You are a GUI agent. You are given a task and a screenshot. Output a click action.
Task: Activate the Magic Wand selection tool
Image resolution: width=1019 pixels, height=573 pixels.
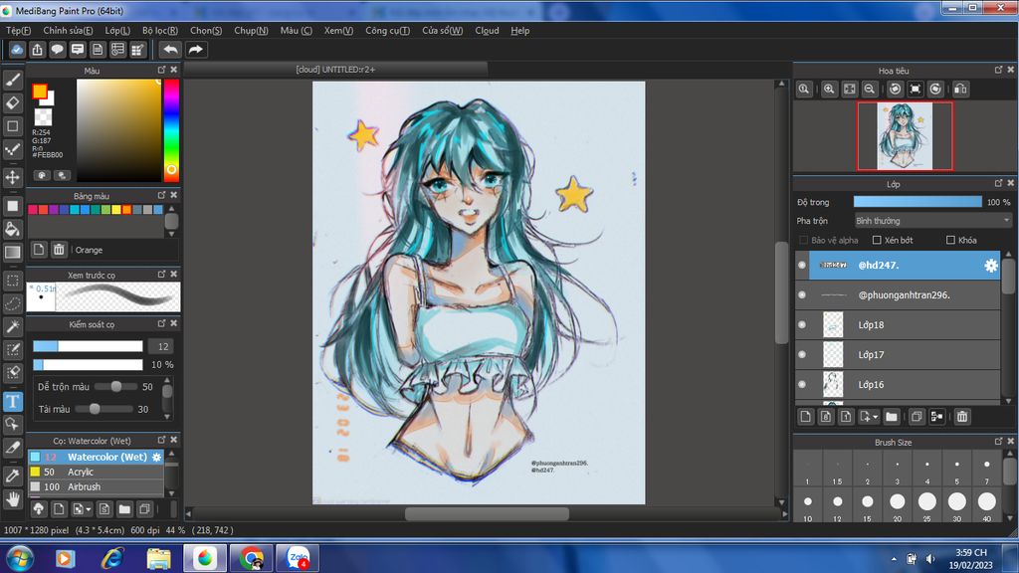tap(13, 326)
